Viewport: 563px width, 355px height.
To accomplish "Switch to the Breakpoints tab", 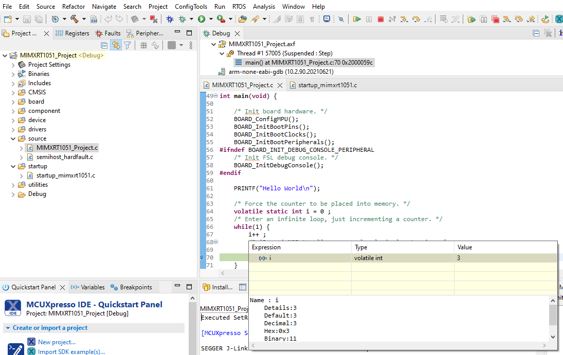I will pos(131,287).
